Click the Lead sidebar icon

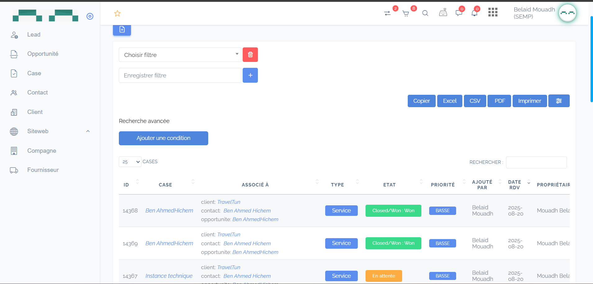pyautogui.click(x=14, y=35)
